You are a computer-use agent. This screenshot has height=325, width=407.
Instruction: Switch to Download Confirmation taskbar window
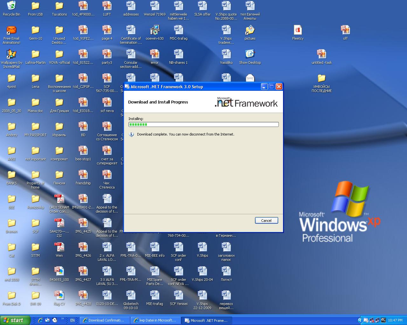[105, 320]
